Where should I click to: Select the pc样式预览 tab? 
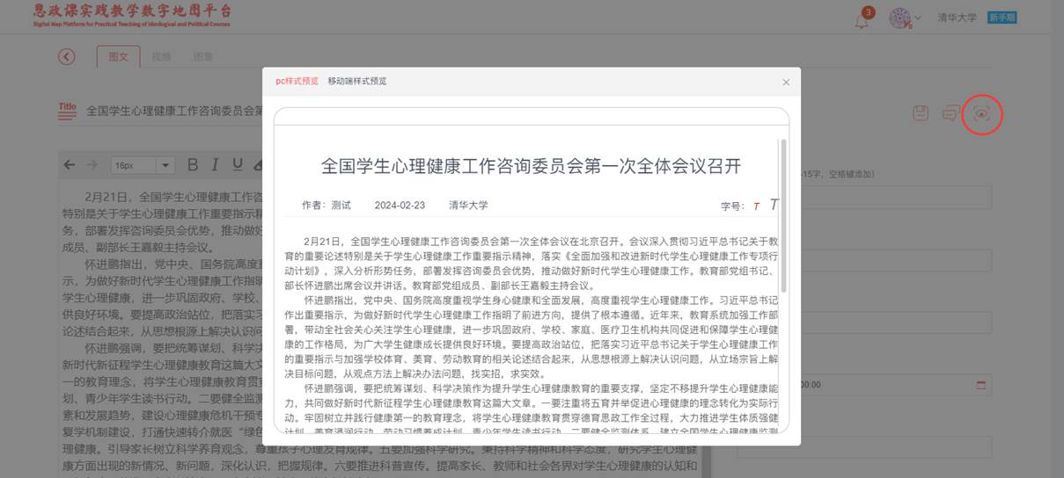(x=297, y=82)
